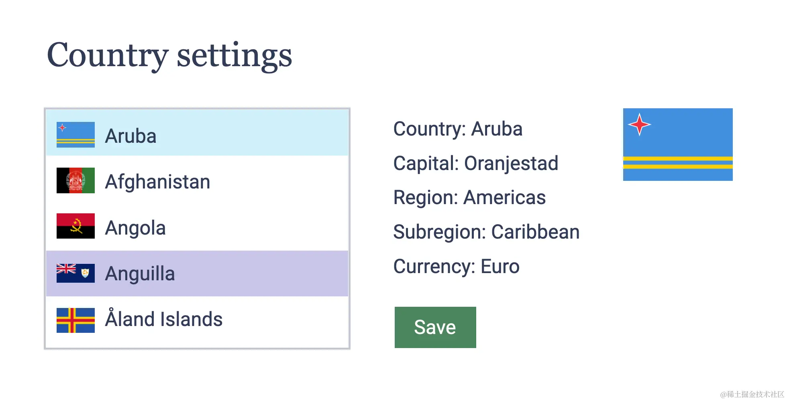
Task: Click the large Aruba flag image
Action: tap(678, 144)
